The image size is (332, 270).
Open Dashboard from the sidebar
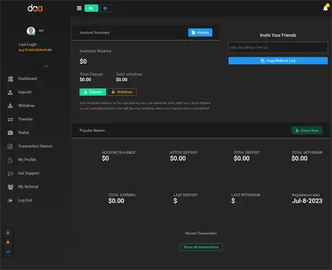(28, 79)
